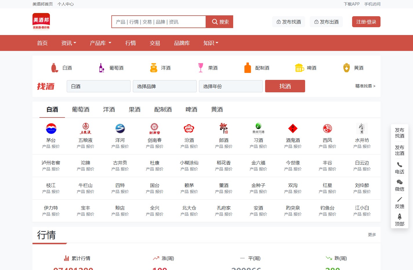
Task: Click the 反馈 pencil feedback icon
Action: point(400,199)
